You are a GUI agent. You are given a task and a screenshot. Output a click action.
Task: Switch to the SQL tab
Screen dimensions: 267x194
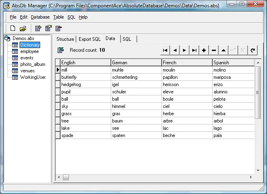click(x=129, y=39)
